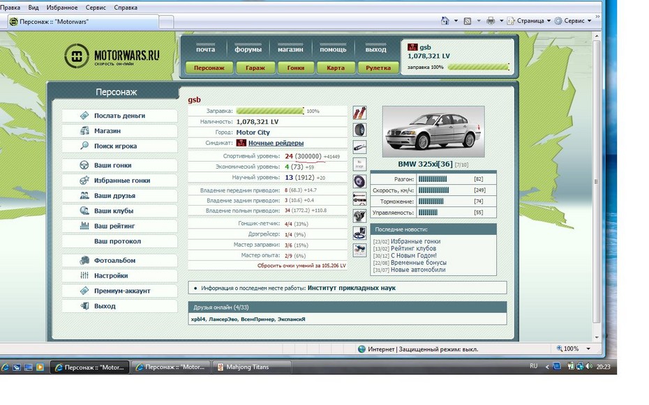Open the Карта section
Image resolution: width=649 pixels, height=405 pixels.
(336, 68)
